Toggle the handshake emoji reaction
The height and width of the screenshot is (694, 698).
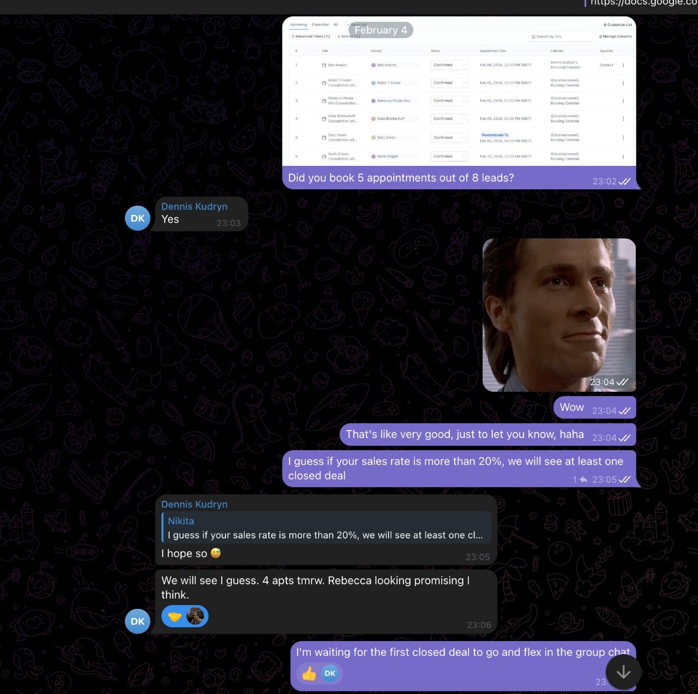tap(185, 617)
